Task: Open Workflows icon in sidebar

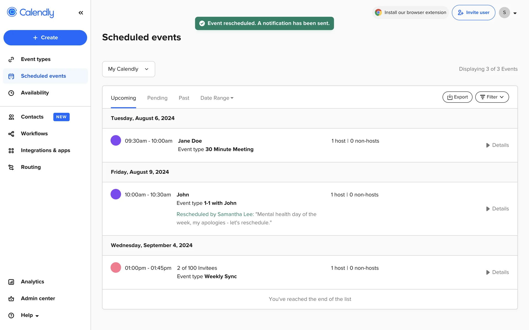Action: pyautogui.click(x=11, y=134)
